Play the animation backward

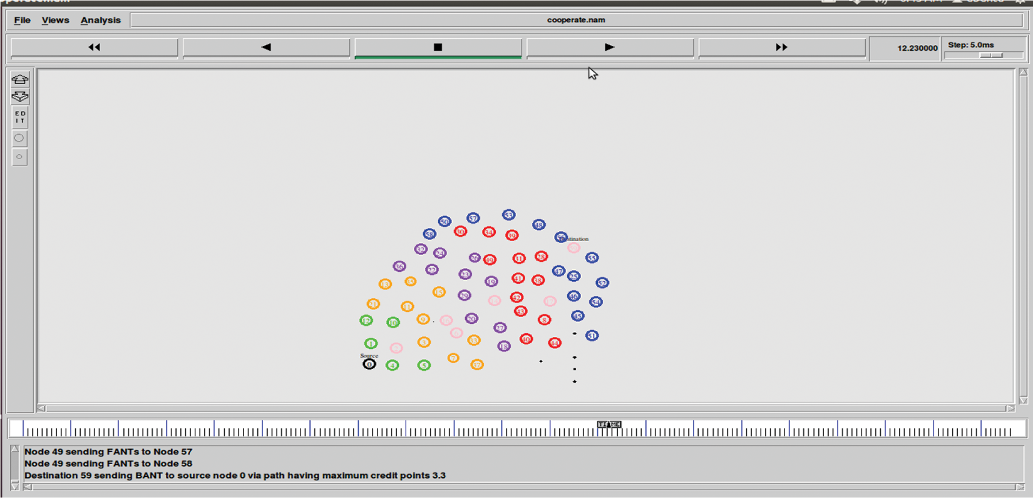click(x=266, y=48)
